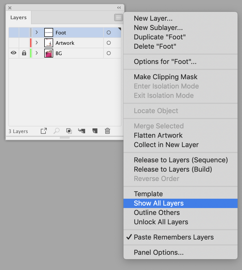This screenshot has width=242, height=270.
Task: Select Unlock All Layers from menu
Action: pos(161,222)
